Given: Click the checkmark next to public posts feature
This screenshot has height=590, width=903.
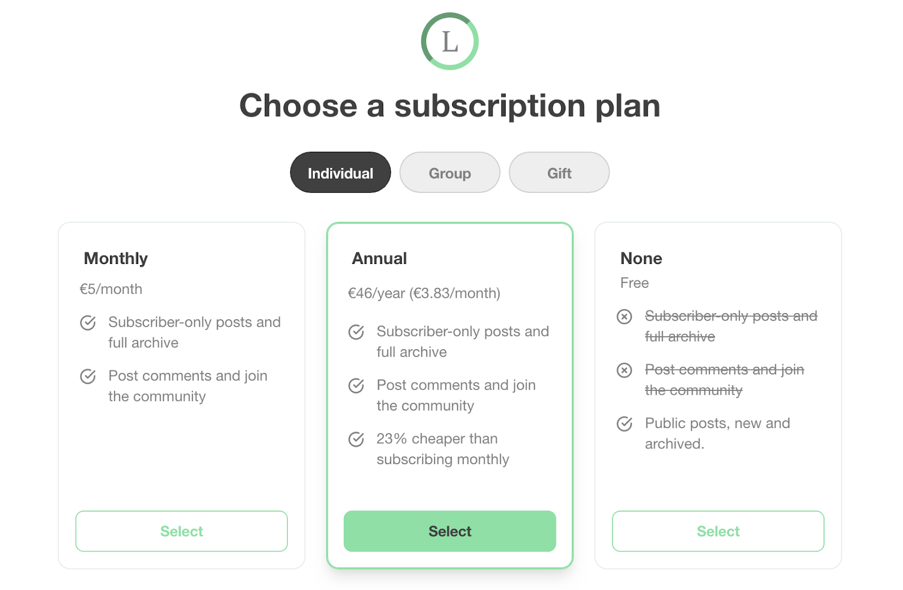Looking at the screenshot, I should pyautogui.click(x=624, y=424).
